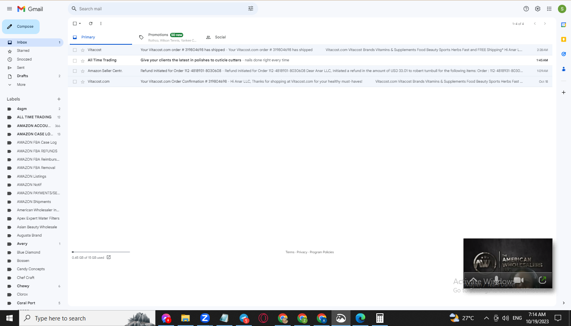Show search options in the search bar
571x326 pixels.
point(251,9)
